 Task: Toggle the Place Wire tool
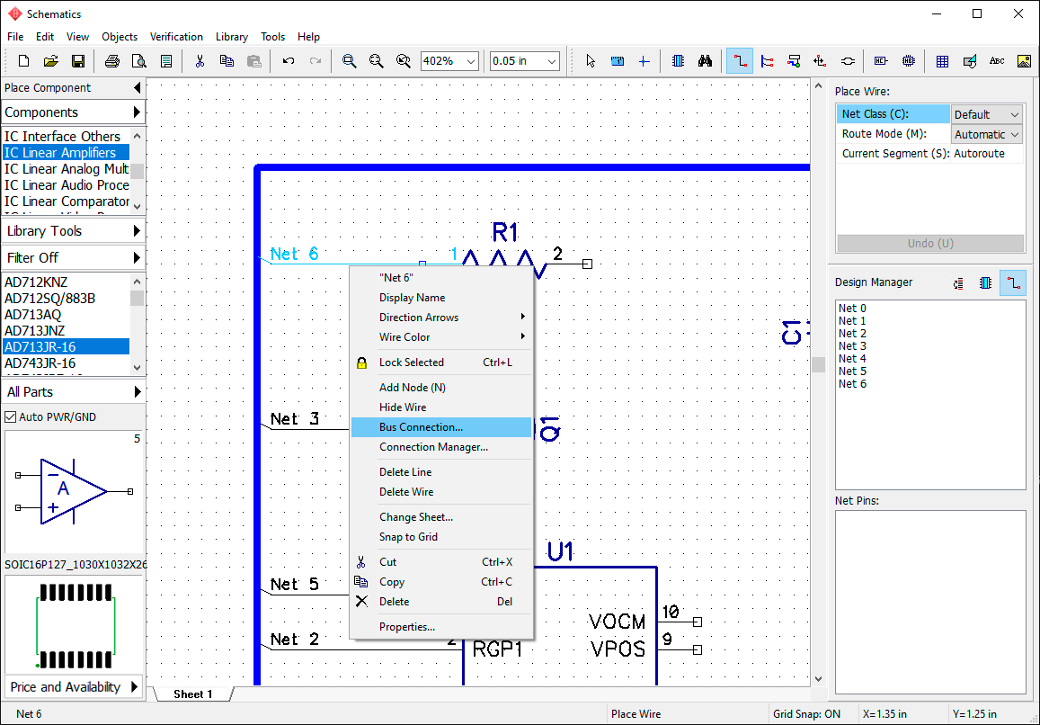(x=740, y=61)
